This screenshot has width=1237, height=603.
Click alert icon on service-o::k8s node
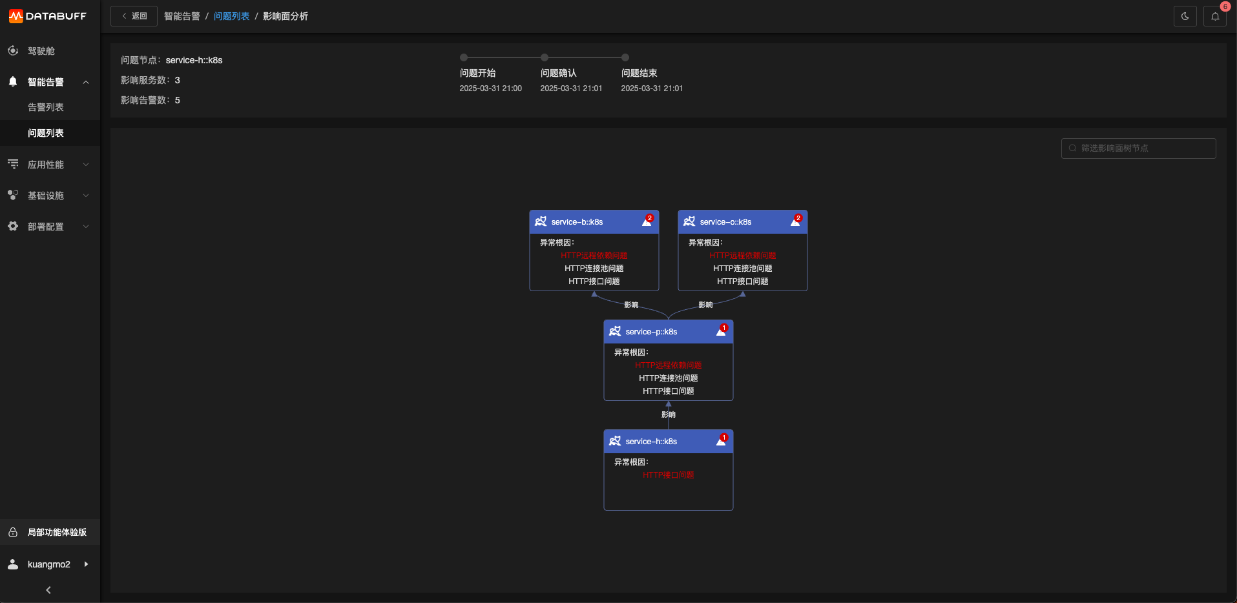(x=795, y=221)
